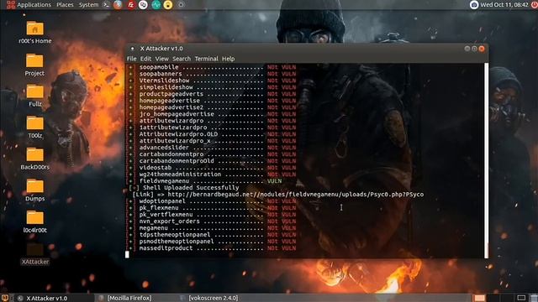Minimize the X Attacker terminal window

[x=467, y=49]
